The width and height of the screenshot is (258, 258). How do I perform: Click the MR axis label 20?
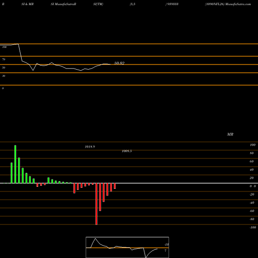(252, 178)
